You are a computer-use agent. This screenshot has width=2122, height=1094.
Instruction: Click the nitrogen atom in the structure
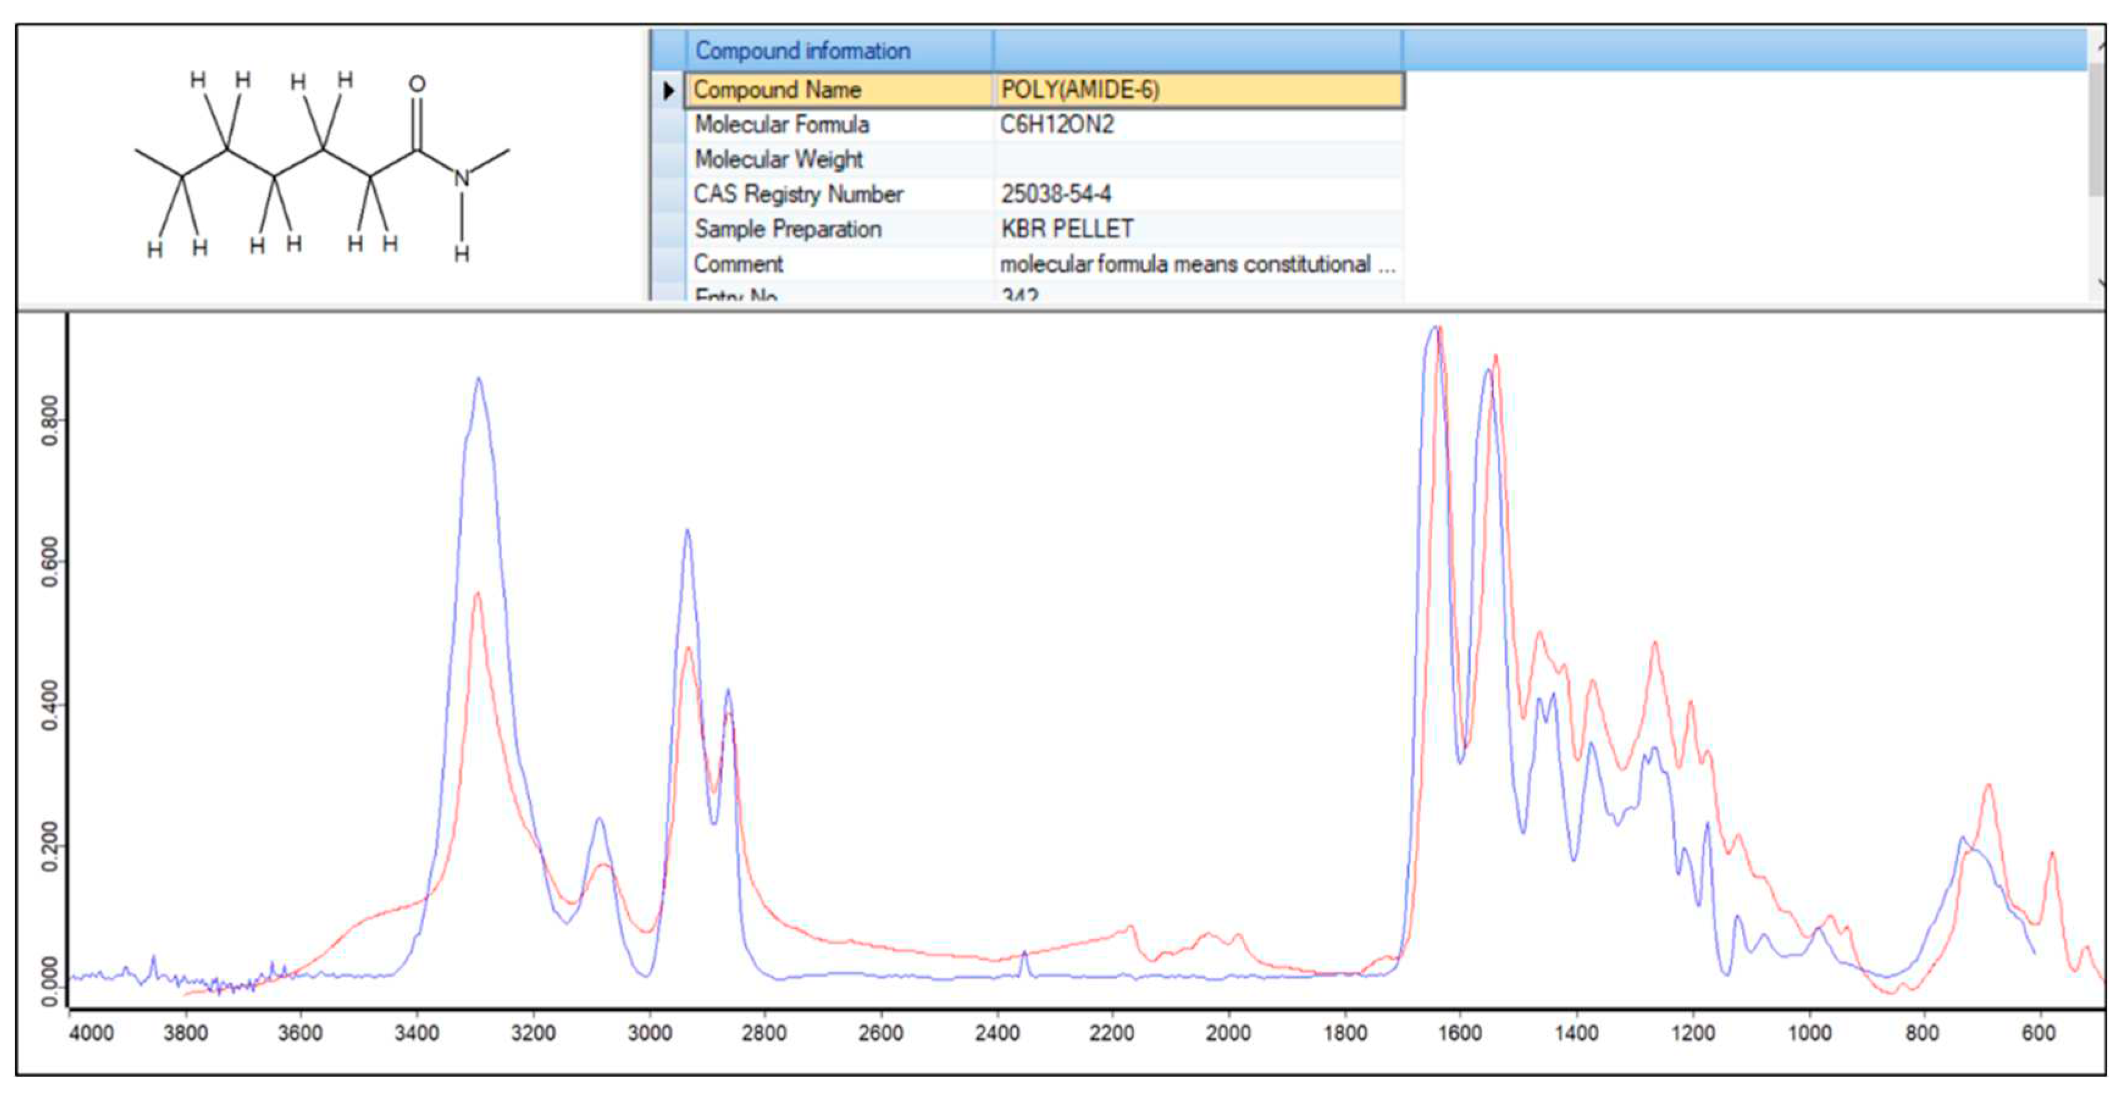point(462,178)
